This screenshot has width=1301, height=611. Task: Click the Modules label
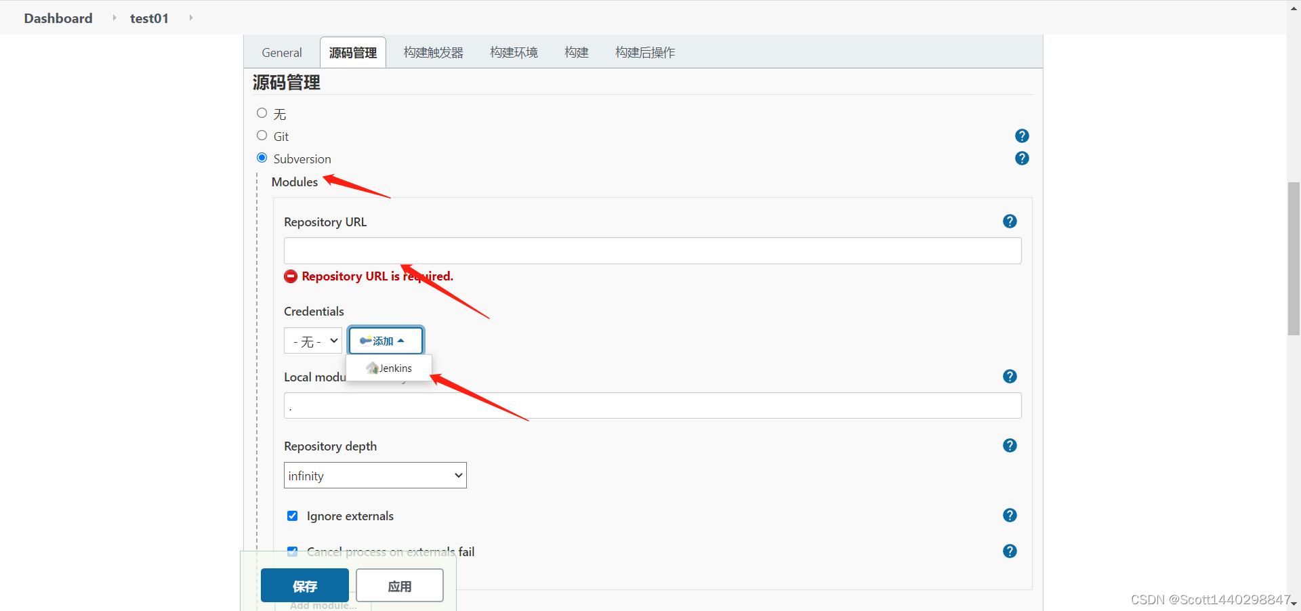295,182
